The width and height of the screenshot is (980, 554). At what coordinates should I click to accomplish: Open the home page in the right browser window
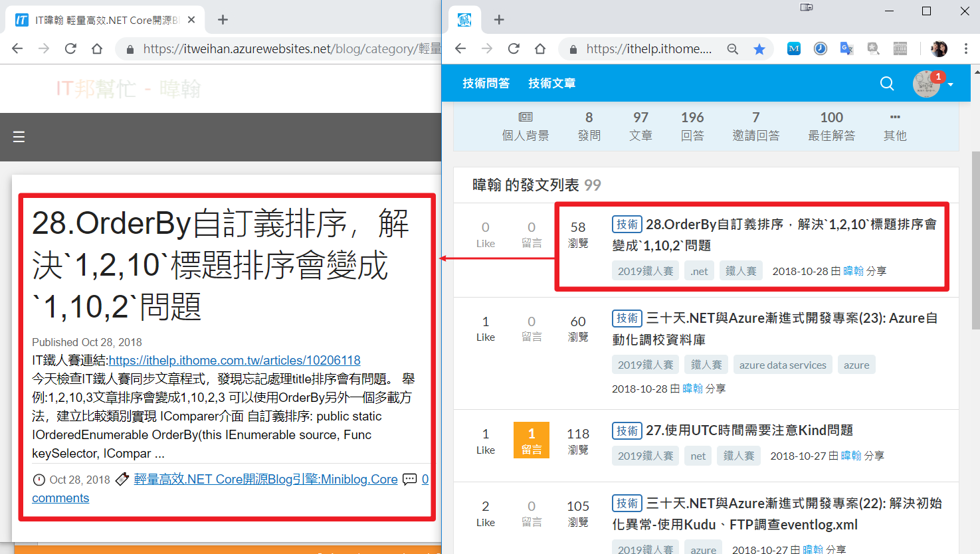click(x=540, y=48)
